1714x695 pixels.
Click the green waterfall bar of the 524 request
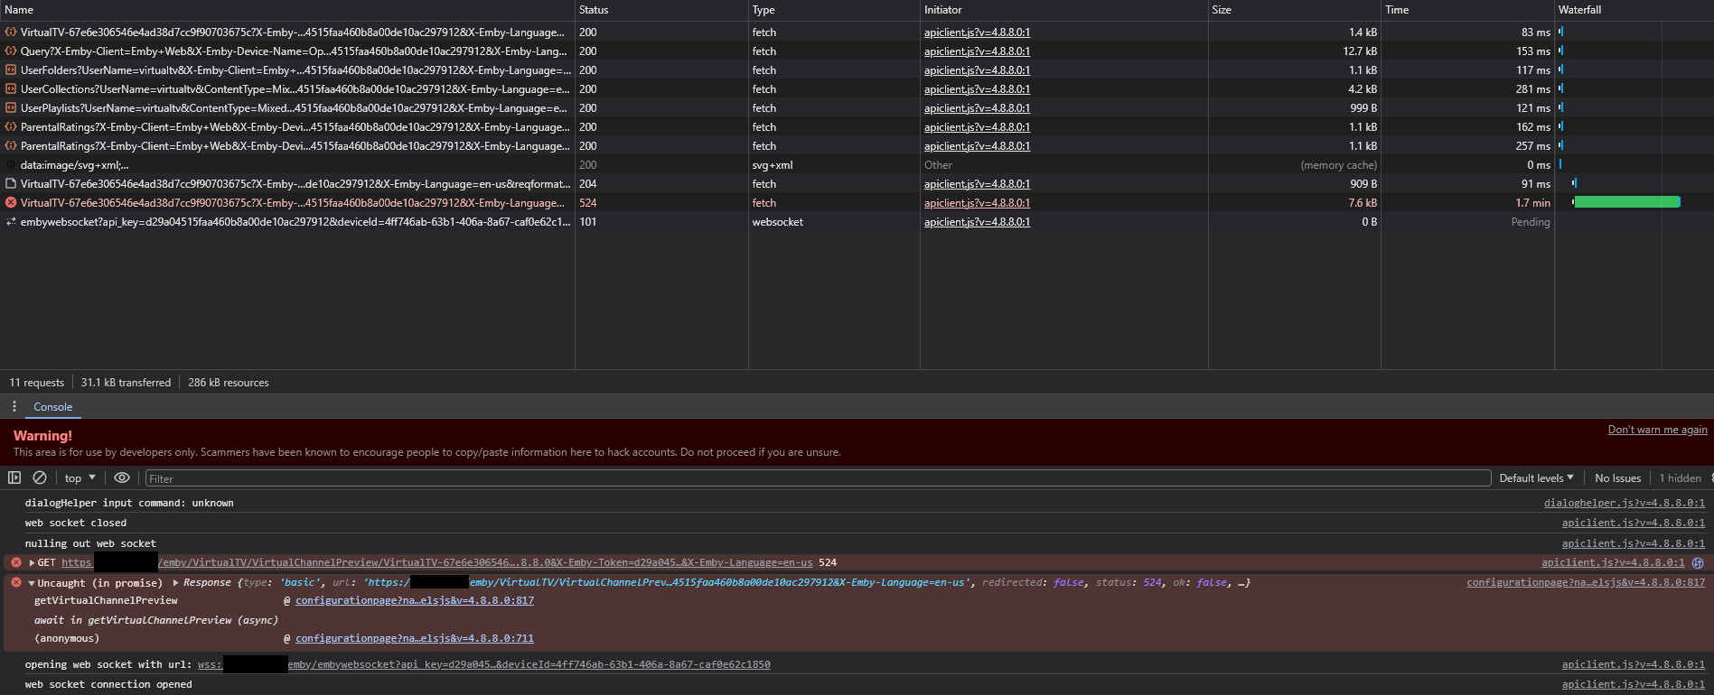click(1625, 203)
